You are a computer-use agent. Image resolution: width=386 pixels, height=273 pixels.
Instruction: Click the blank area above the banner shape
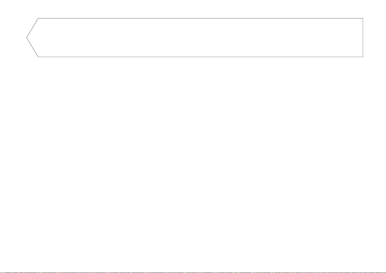pos(193,9)
